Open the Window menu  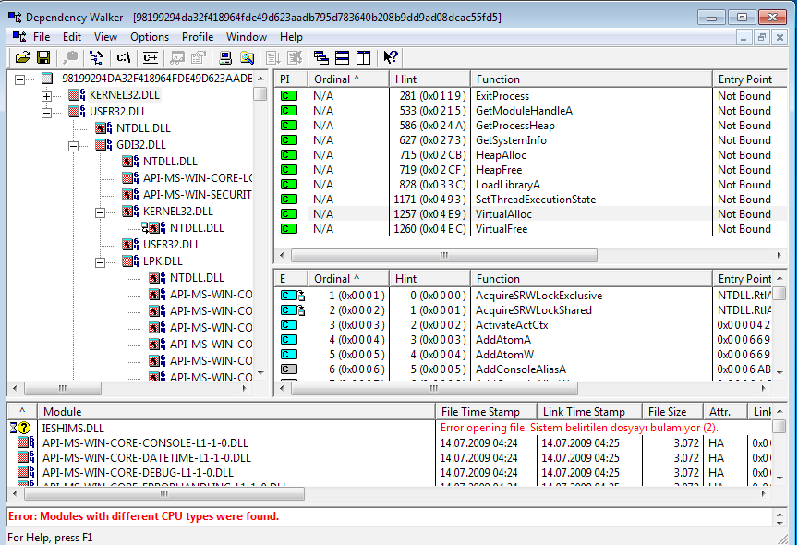[x=247, y=37]
